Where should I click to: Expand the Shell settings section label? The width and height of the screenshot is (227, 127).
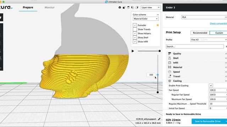176,58
